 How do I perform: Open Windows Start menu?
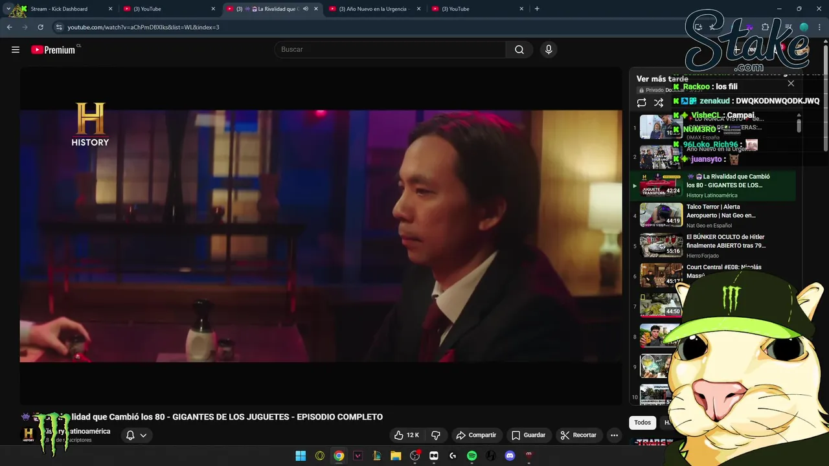pos(301,456)
